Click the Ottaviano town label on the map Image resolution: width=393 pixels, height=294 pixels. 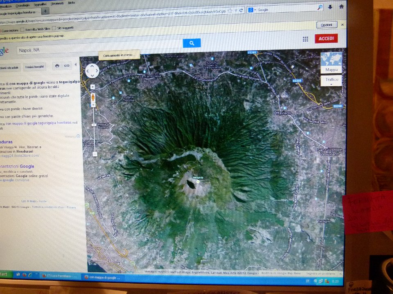click(282, 113)
